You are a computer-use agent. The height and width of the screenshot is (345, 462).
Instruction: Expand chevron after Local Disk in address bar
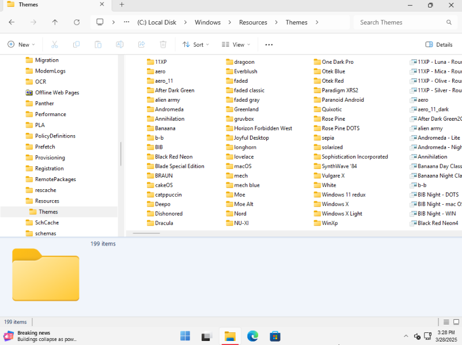(x=185, y=22)
